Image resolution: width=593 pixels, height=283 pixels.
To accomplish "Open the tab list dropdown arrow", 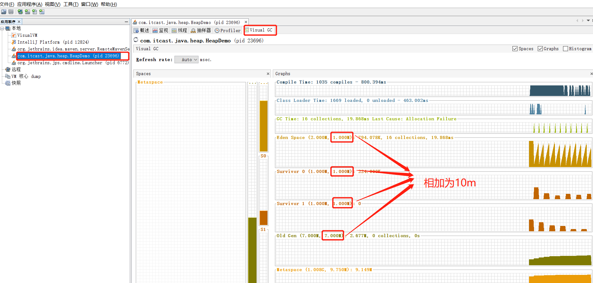I will point(588,21).
